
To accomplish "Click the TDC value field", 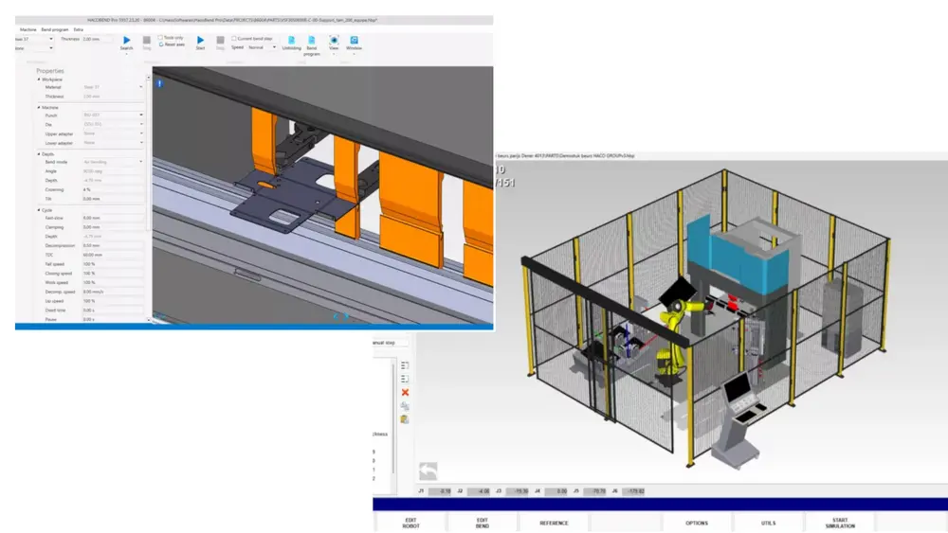I will point(113,255).
